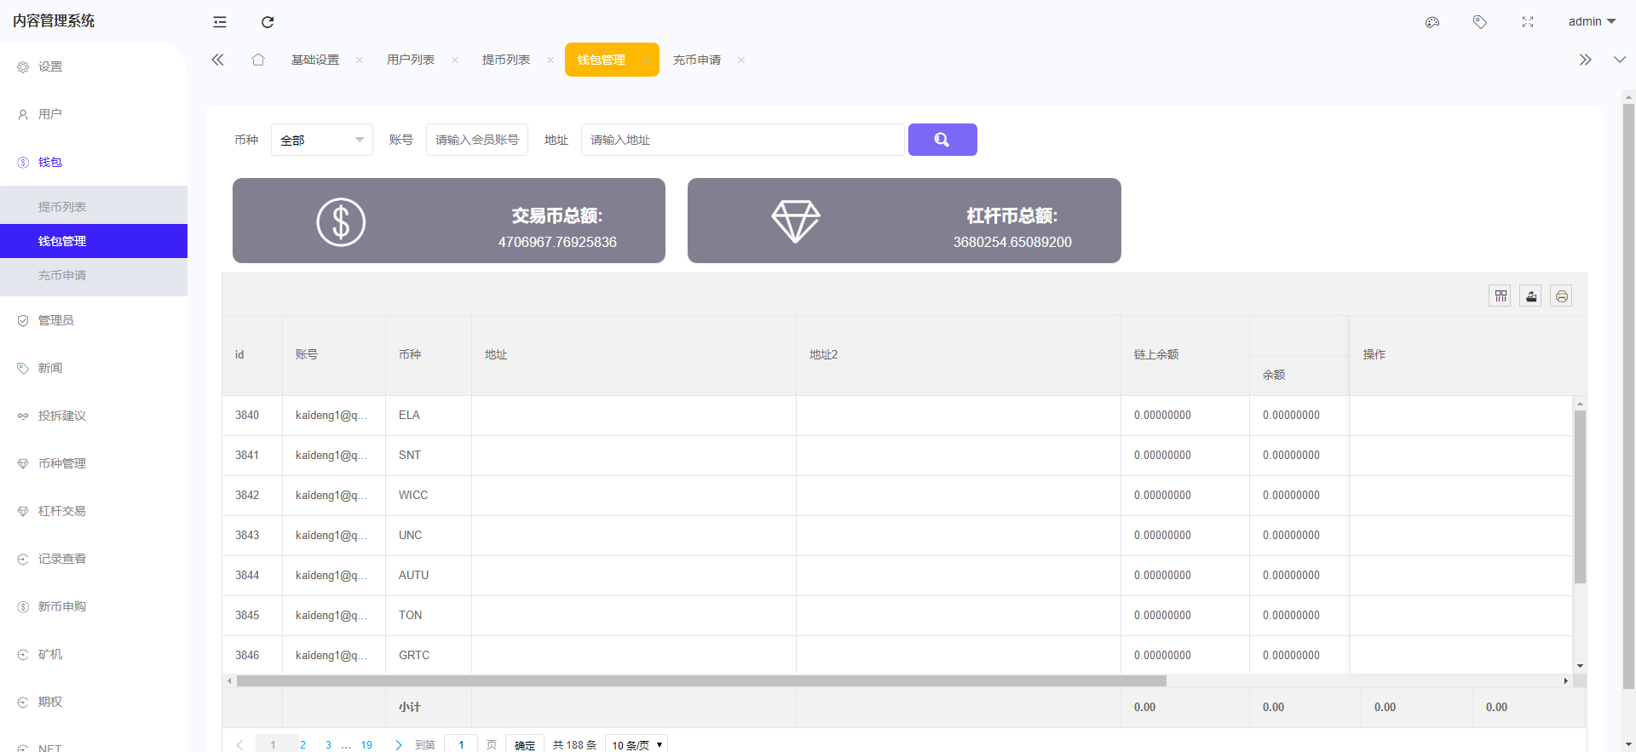Open the theme palette icon

(1432, 22)
